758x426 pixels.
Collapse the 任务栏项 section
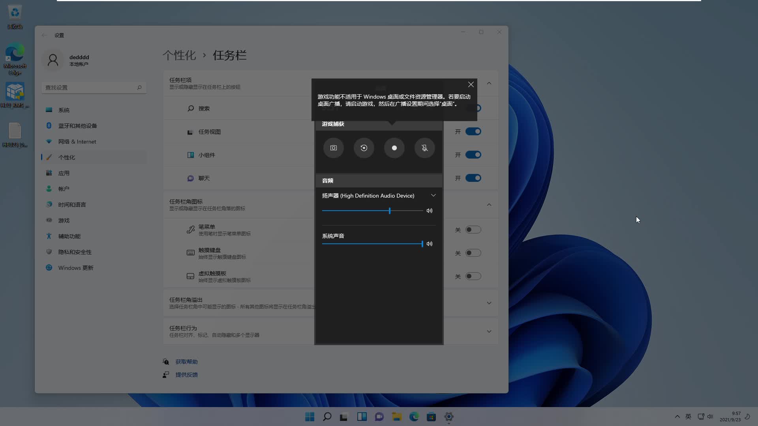[489, 83]
